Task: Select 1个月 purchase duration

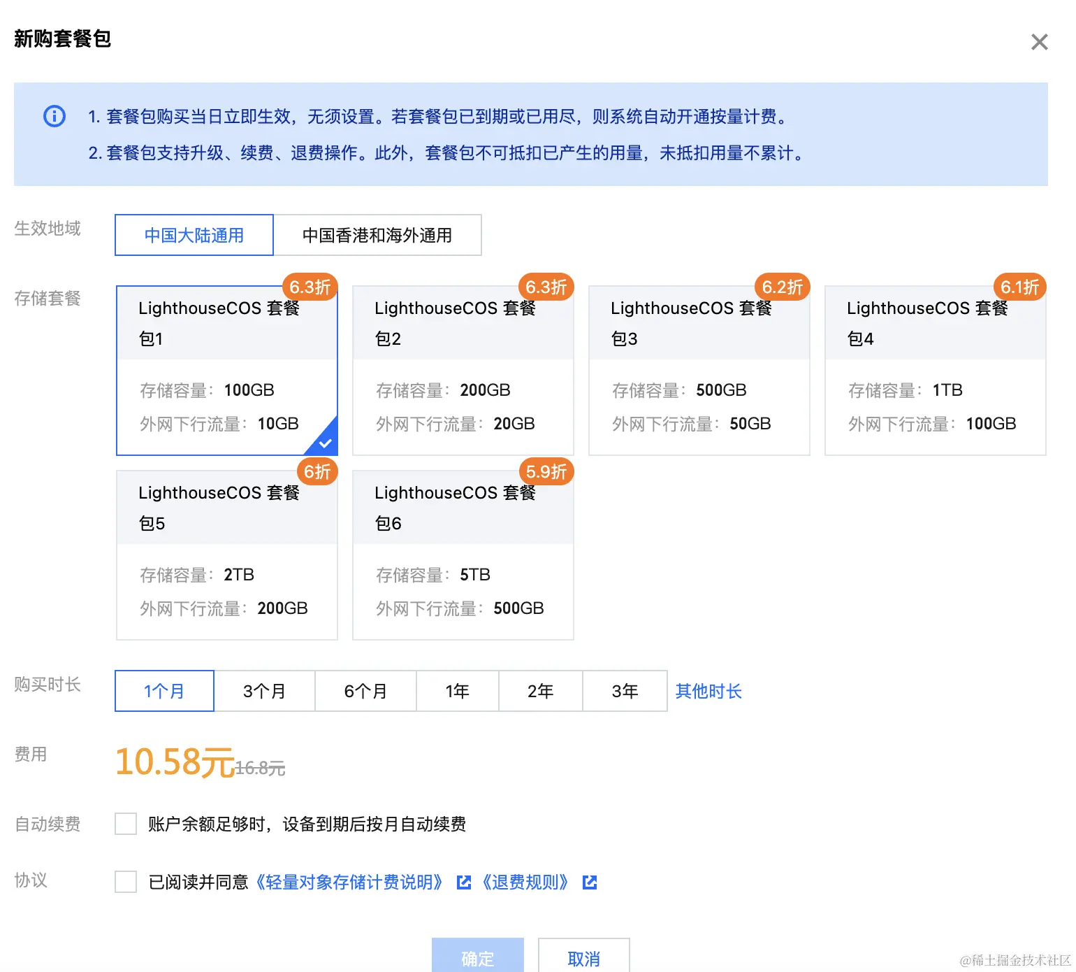Action: (164, 691)
